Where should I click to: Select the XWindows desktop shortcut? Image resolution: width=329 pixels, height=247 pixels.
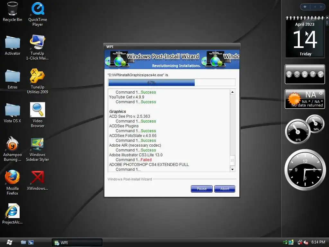pyautogui.click(x=37, y=181)
